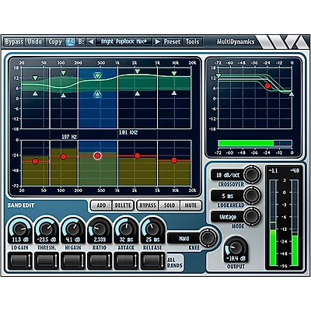Image resolution: width=311 pixels, height=311 pixels.
Task: Click the all-bands slider under RATIO
Action: point(100,260)
